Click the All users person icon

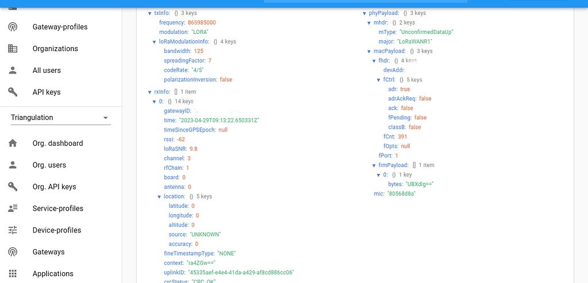click(x=13, y=71)
